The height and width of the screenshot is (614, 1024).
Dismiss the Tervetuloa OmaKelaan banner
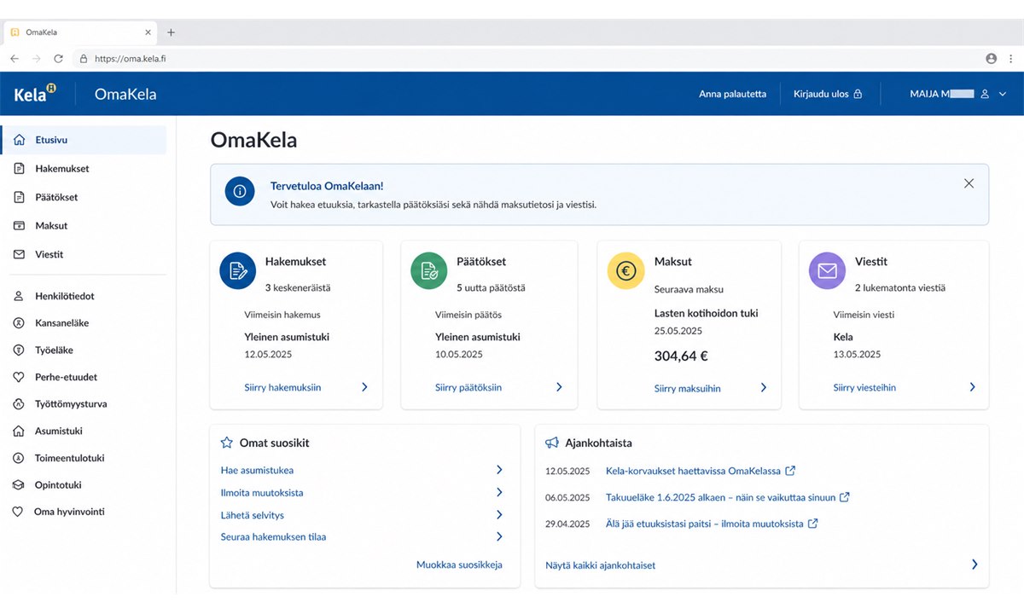tap(969, 183)
